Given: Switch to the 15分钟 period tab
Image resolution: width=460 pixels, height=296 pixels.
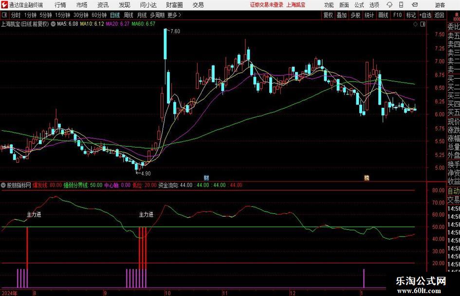Looking at the screenshot, I should pos(63,15).
